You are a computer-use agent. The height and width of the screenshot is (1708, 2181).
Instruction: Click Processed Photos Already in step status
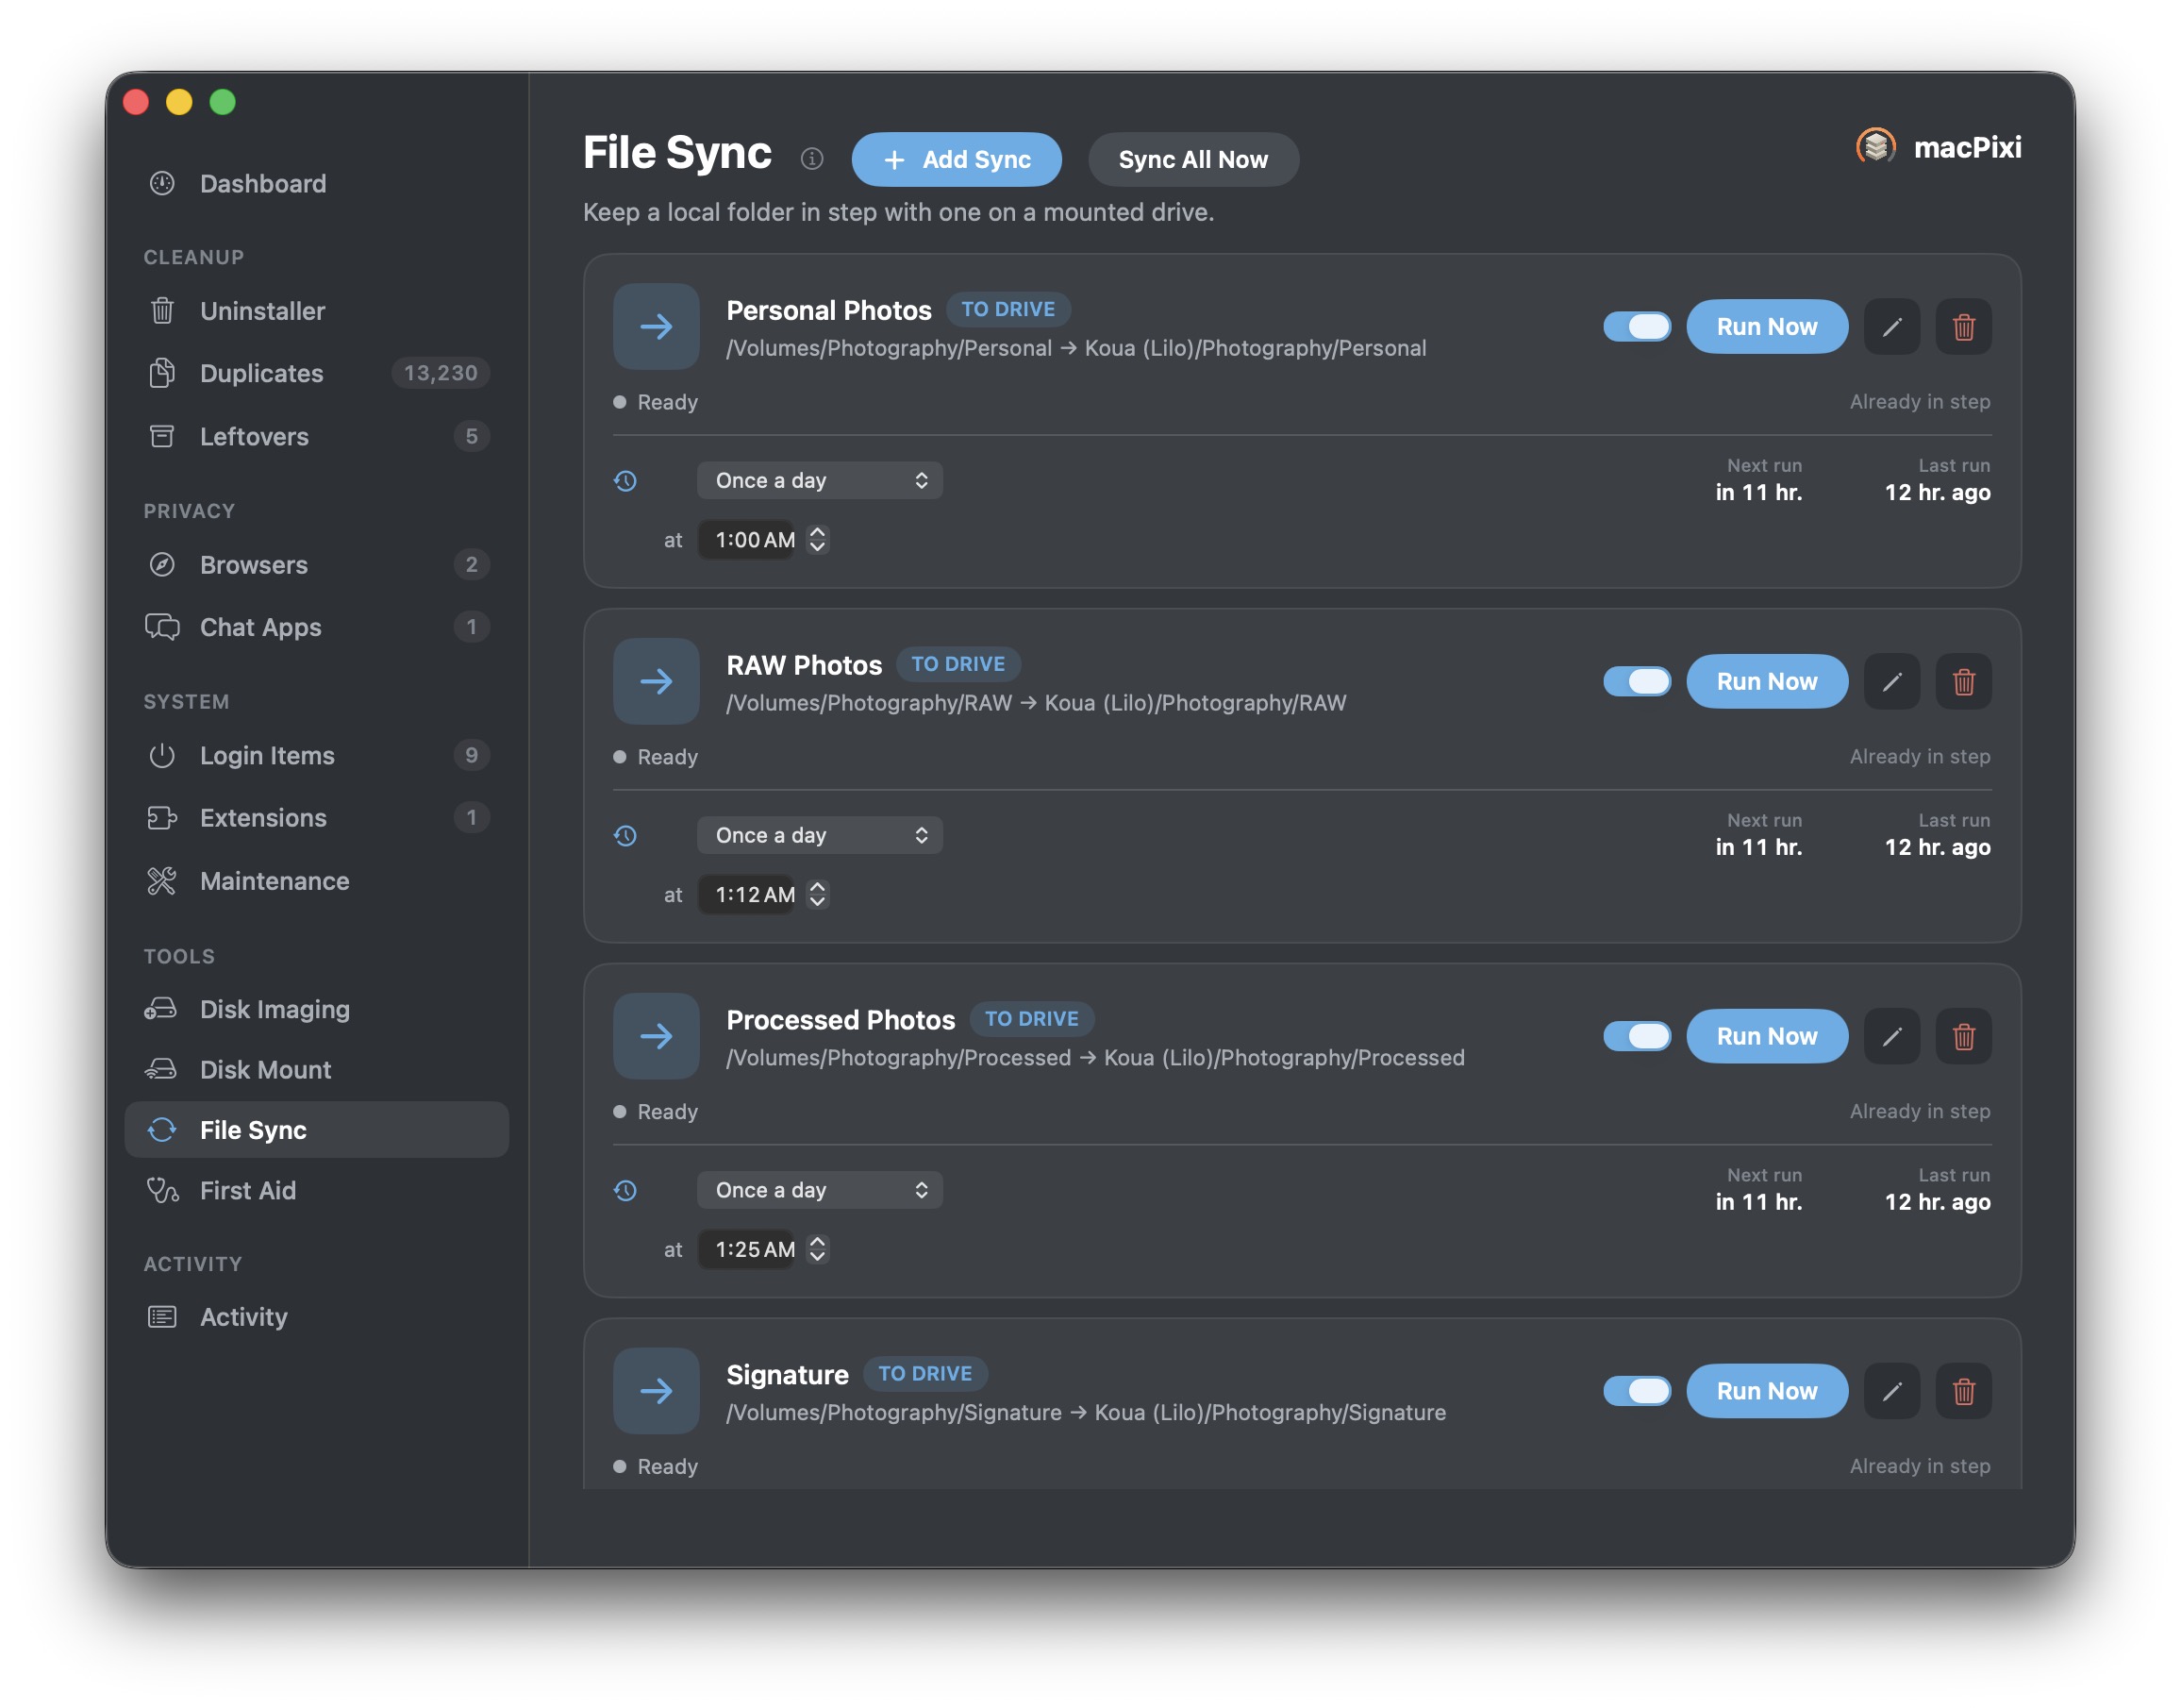[1919, 1111]
